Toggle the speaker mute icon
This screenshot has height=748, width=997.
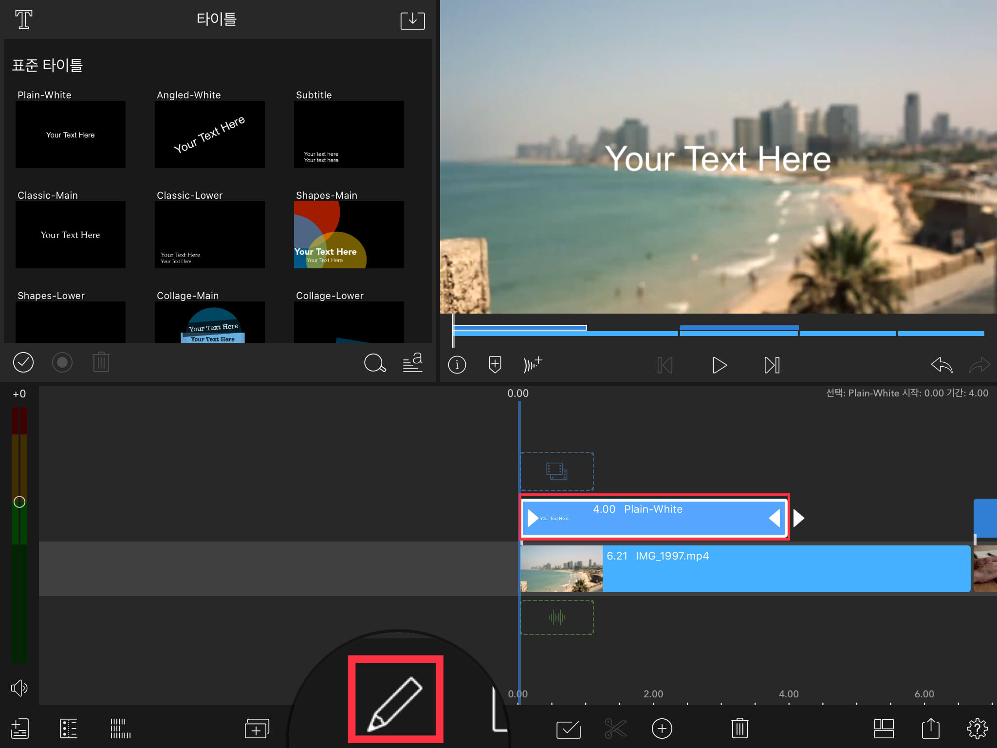pyautogui.click(x=19, y=688)
